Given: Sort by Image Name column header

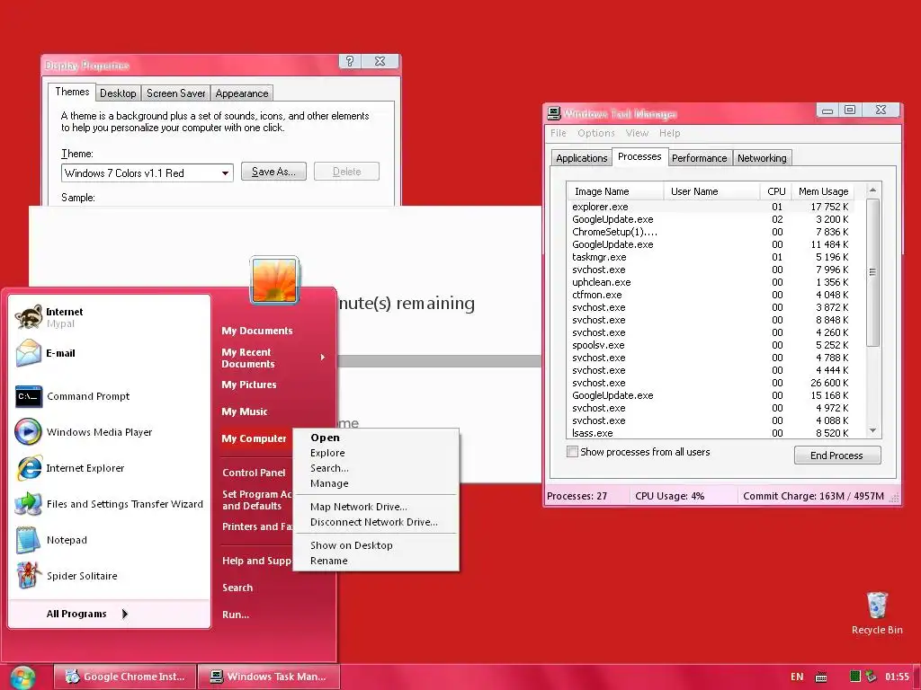Looking at the screenshot, I should point(615,191).
